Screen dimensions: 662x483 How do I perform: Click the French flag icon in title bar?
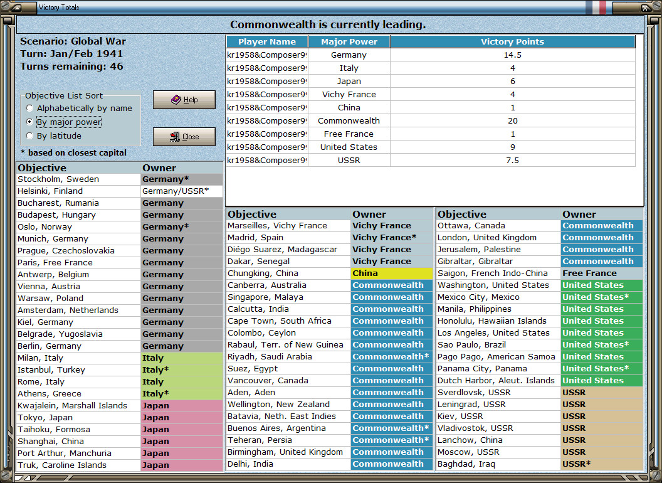(x=596, y=7)
